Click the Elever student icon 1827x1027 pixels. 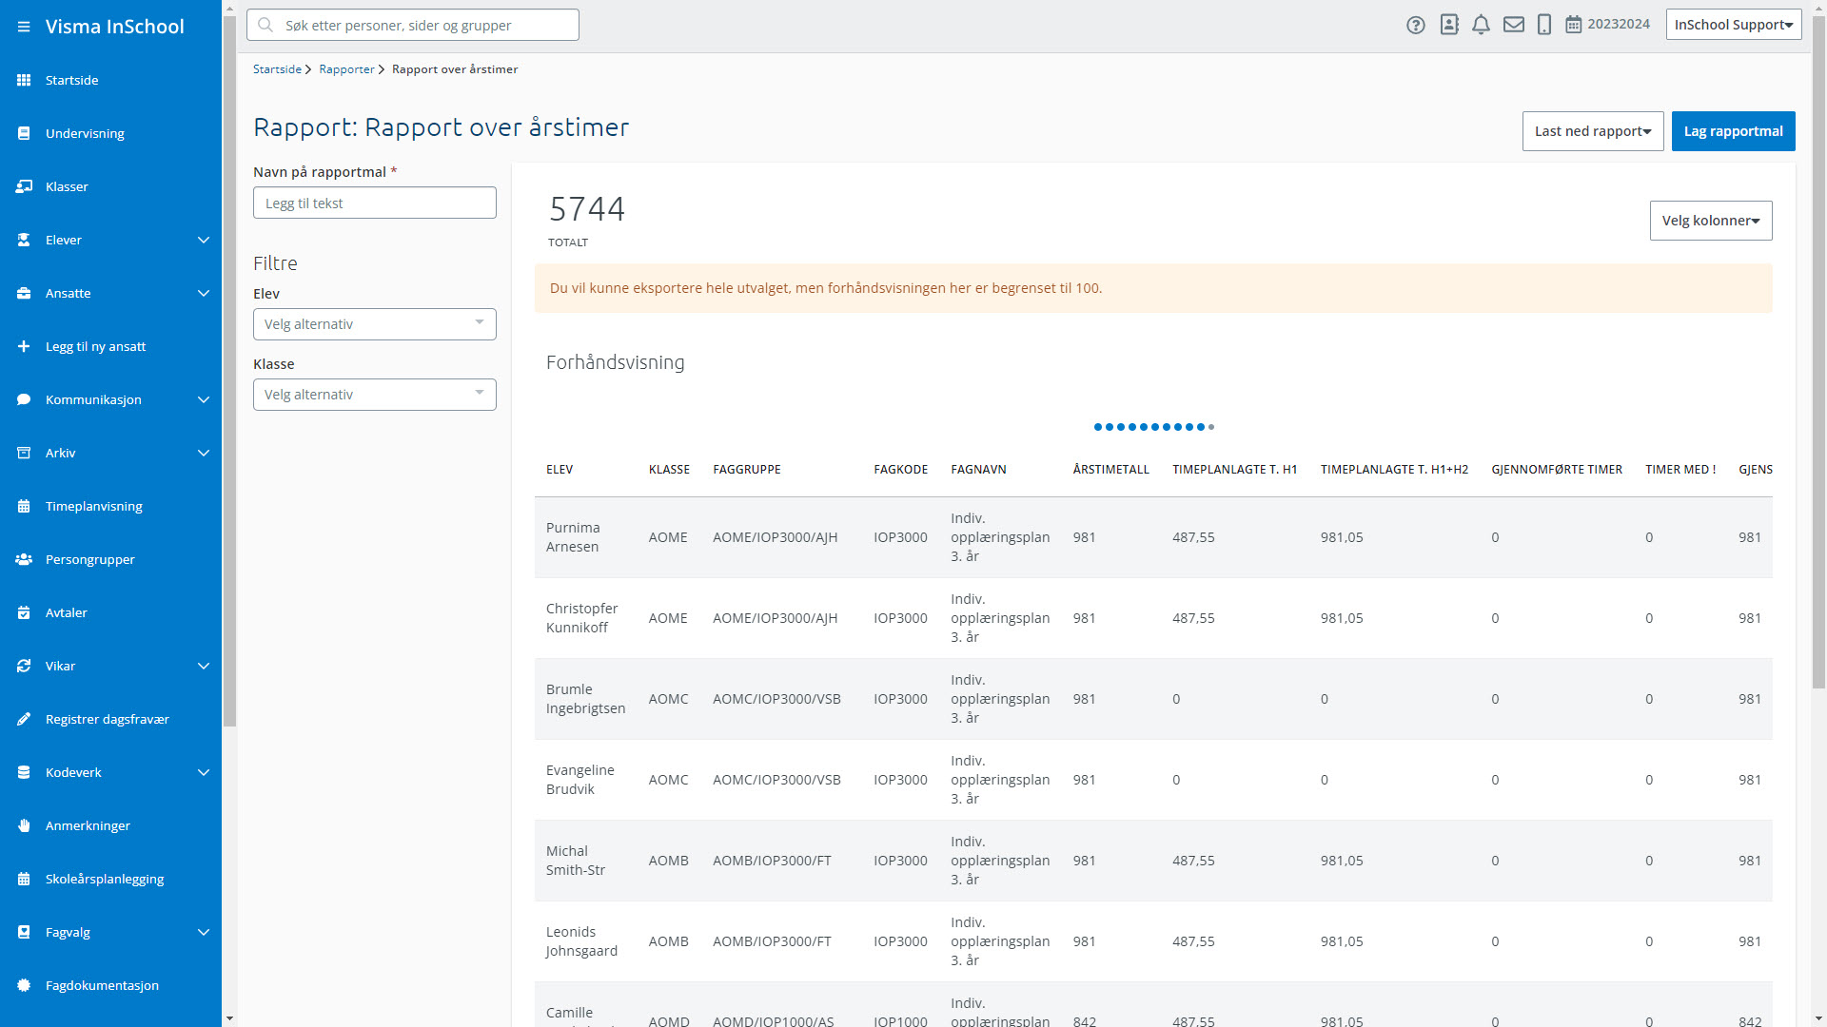[24, 240]
